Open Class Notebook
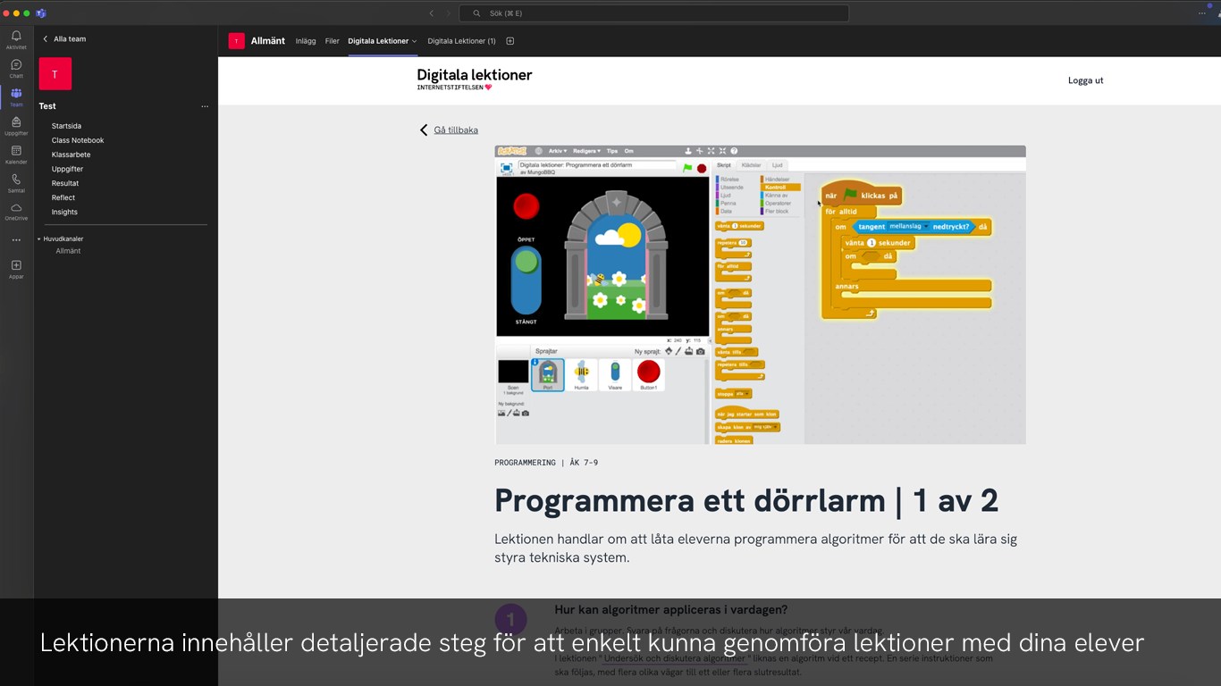This screenshot has width=1221, height=686. pos(78,140)
